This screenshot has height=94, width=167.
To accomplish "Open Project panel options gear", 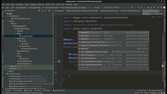I will (x=49, y=11).
